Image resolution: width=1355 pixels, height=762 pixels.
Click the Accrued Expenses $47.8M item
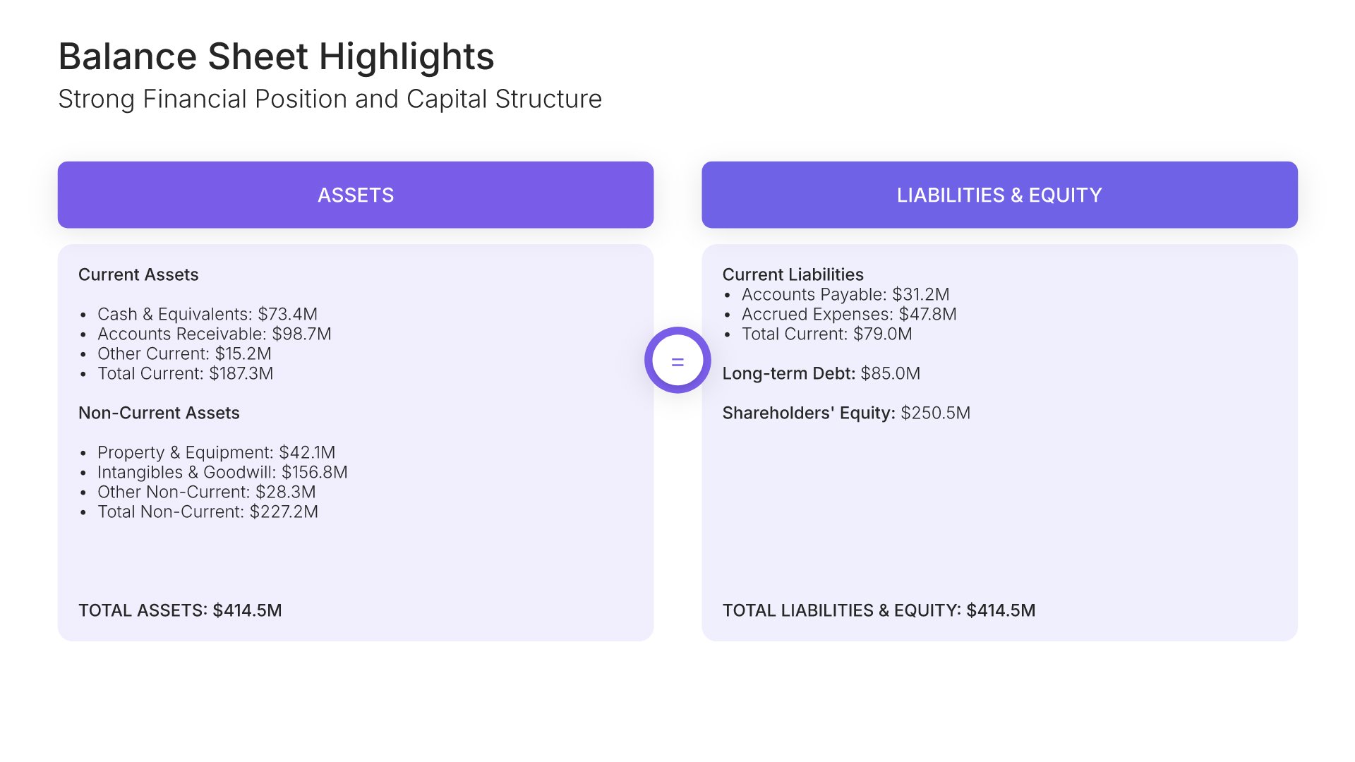pyautogui.click(x=849, y=314)
